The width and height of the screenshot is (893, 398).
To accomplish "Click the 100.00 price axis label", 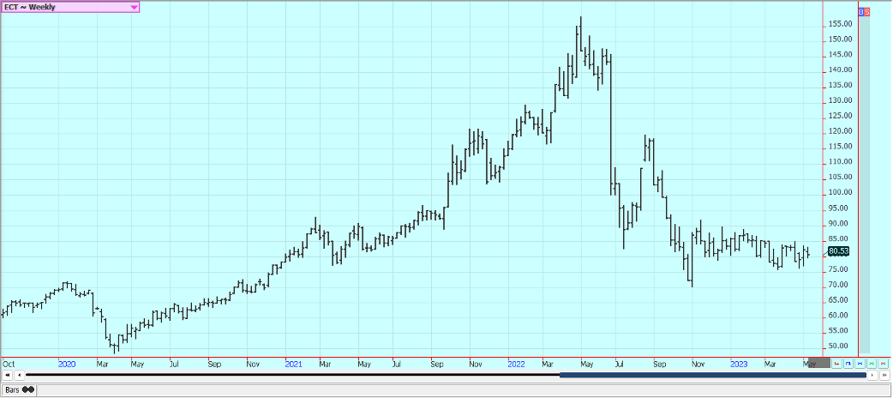I will 840,193.
